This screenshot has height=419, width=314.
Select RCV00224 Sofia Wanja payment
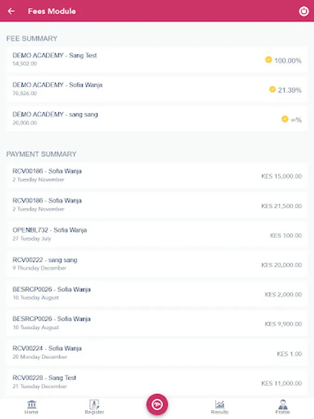[157, 352]
